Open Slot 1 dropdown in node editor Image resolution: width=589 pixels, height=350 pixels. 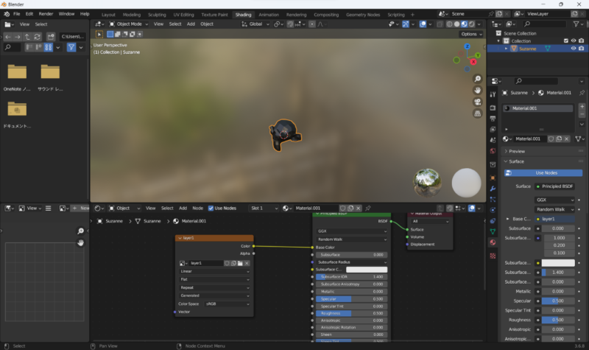pyautogui.click(x=264, y=208)
